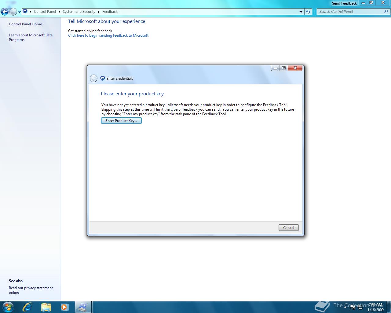
Task: Open recent pages dropdown arrow
Action: [x=19, y=12]
